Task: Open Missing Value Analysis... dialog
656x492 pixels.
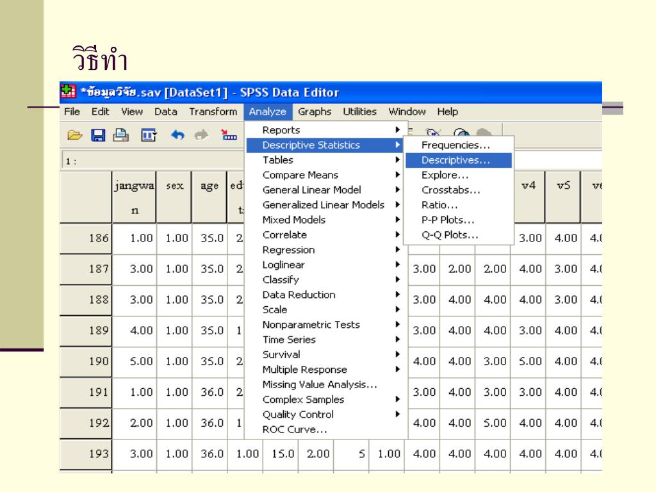Action: [324, 384]
